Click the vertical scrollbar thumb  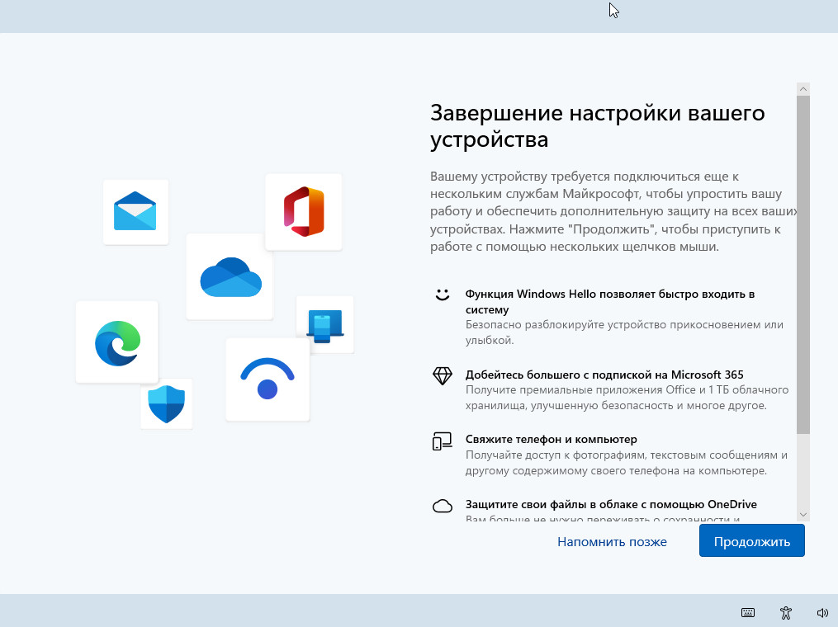pos(802,265)
